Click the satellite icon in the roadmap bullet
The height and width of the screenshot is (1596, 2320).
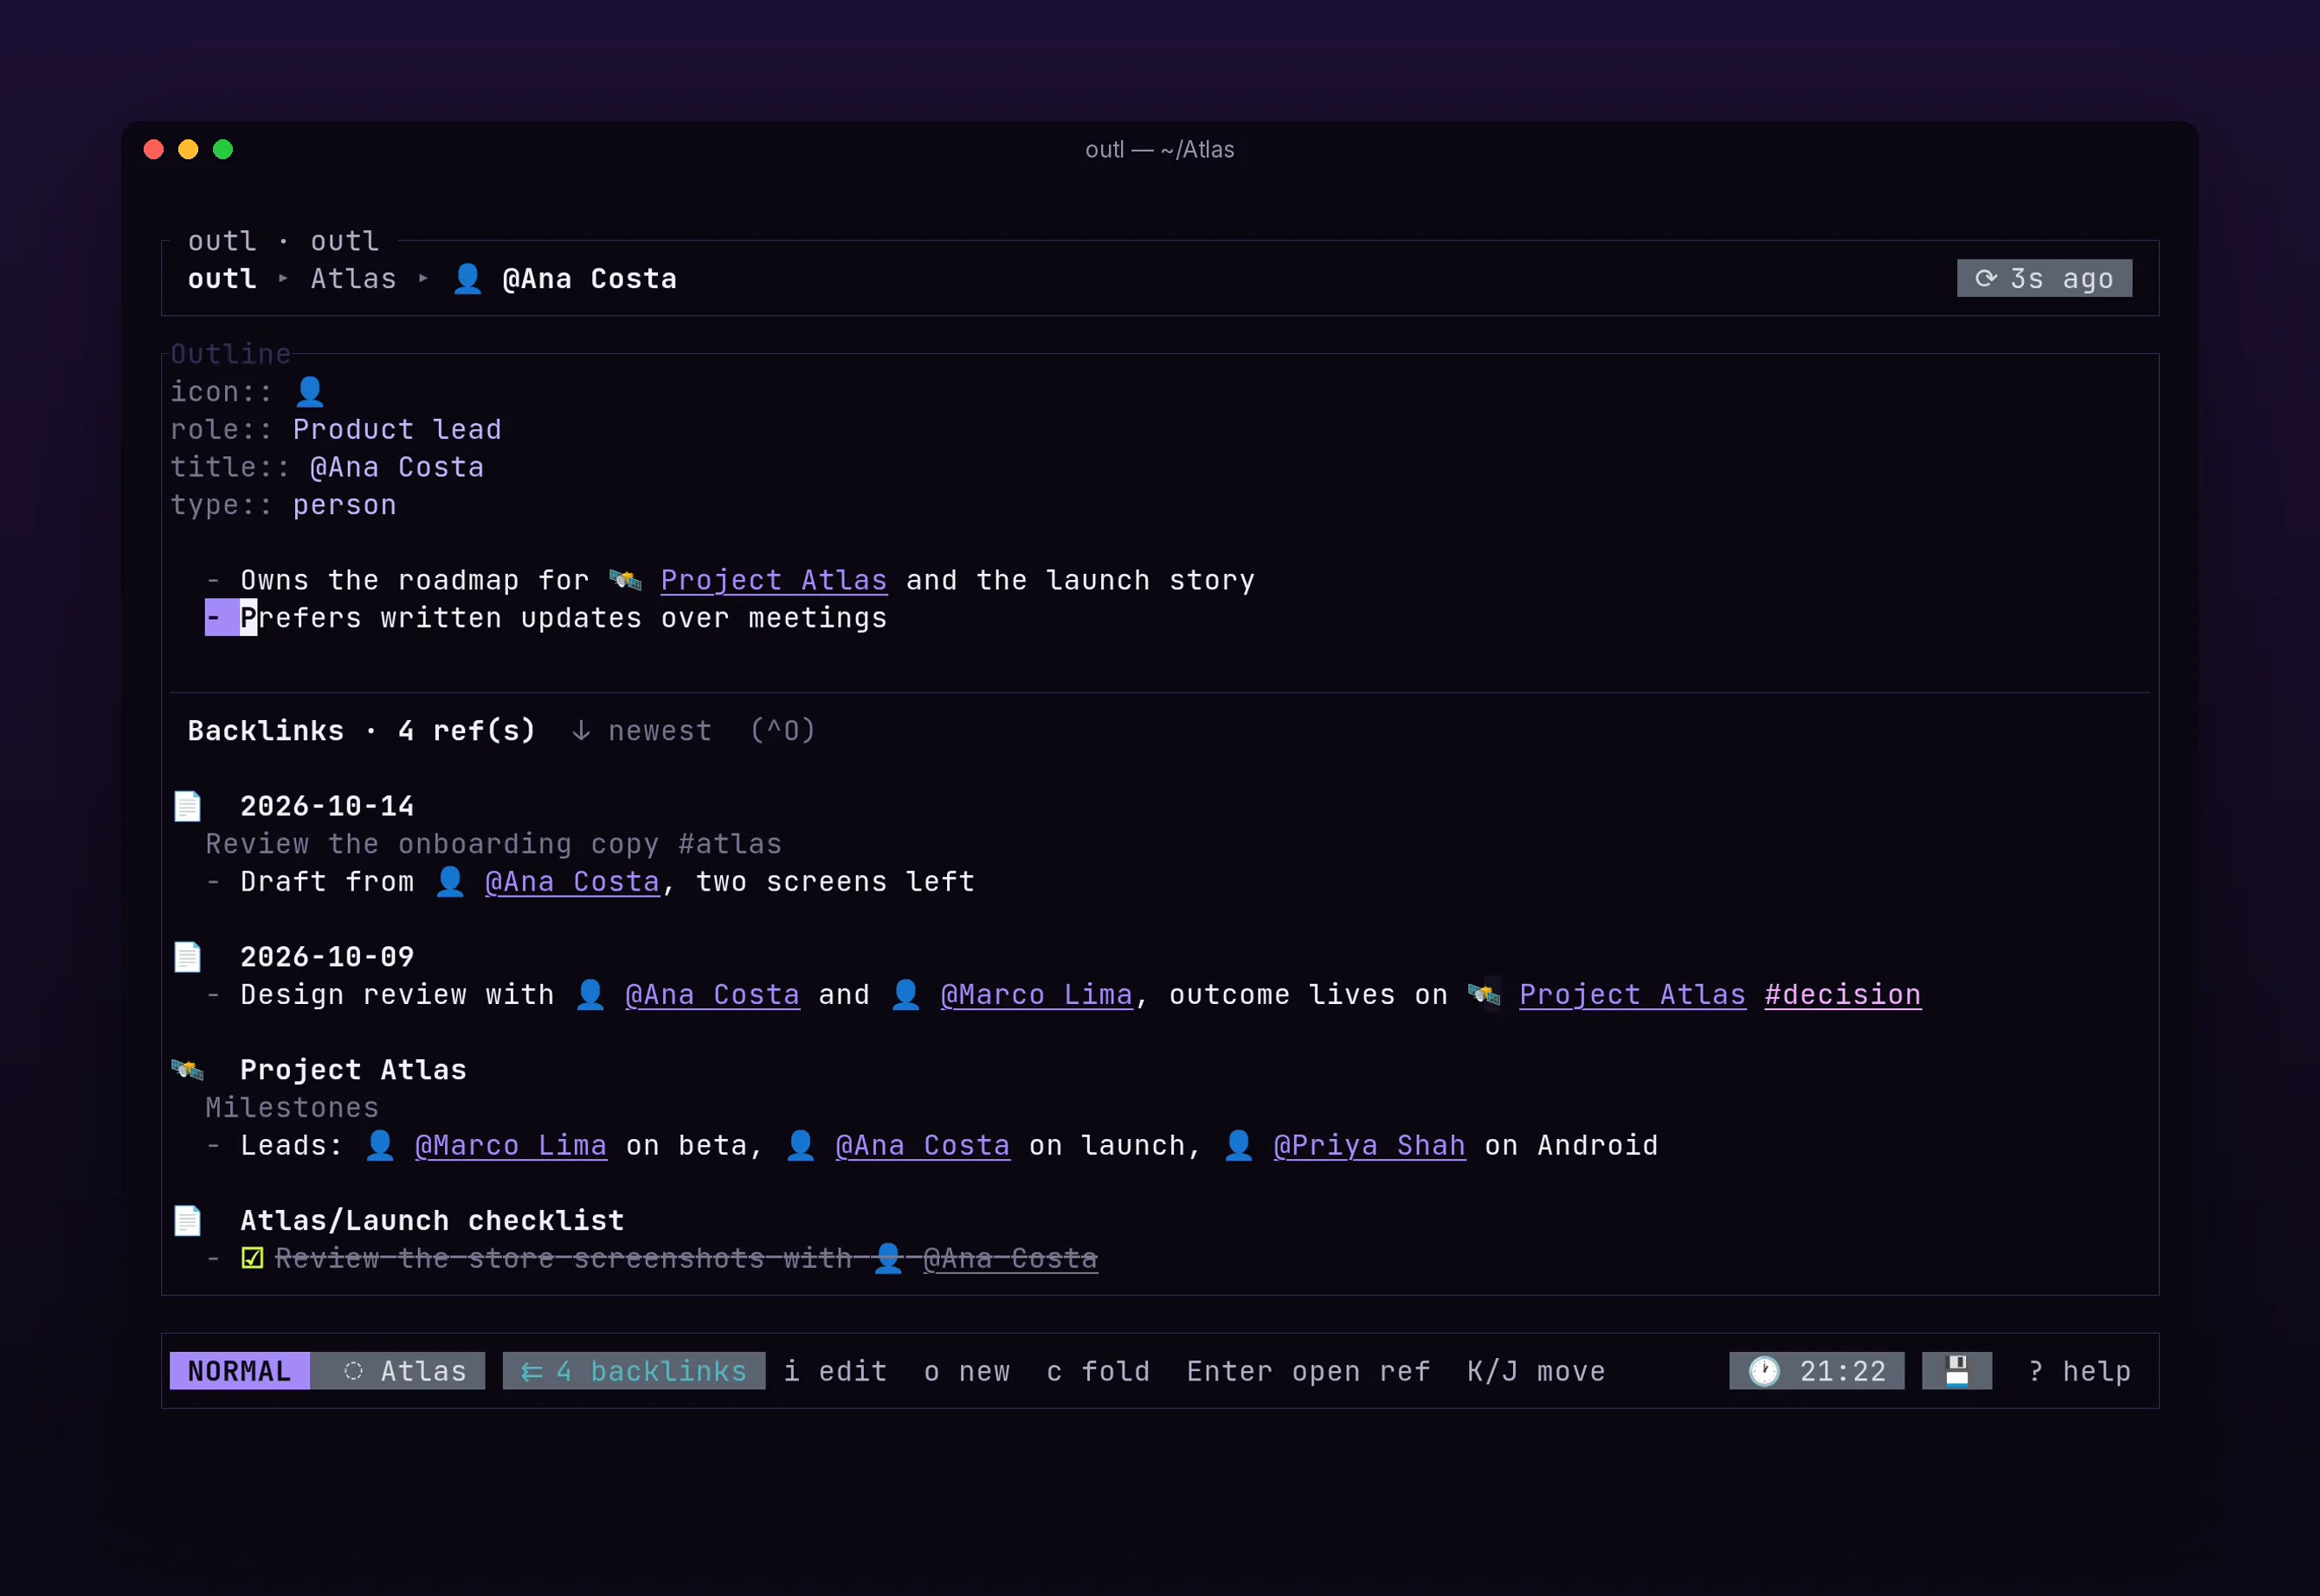625,580
